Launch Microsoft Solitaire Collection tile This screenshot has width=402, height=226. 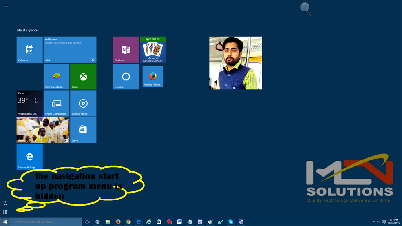coord(153,50)
